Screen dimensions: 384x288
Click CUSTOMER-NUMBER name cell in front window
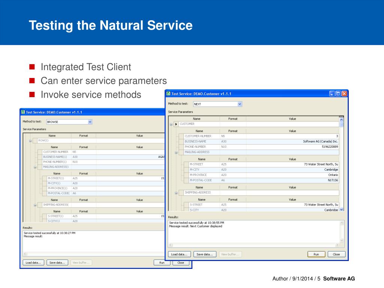pos(202,136)
